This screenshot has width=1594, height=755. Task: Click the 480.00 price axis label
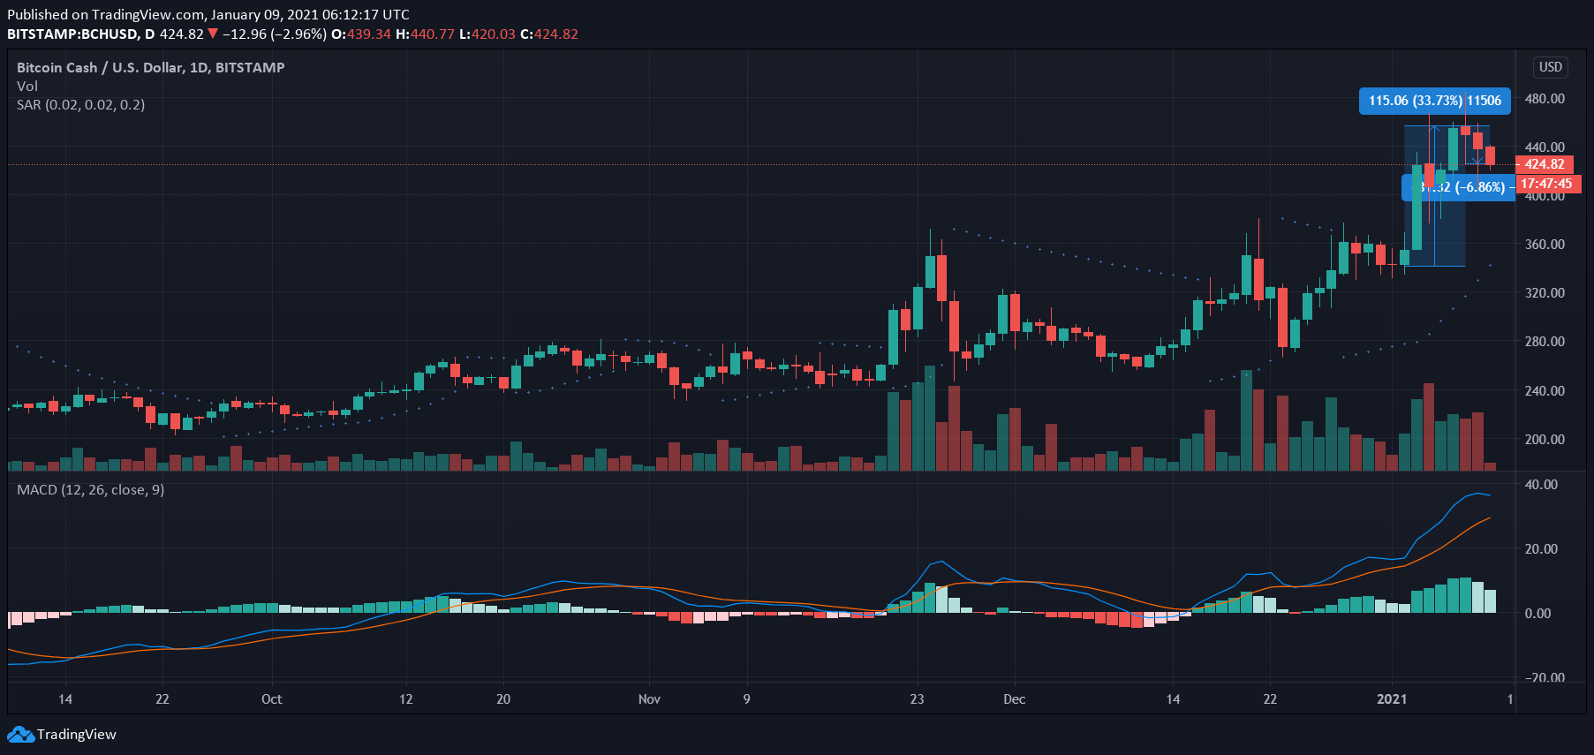click(1545, 99)
